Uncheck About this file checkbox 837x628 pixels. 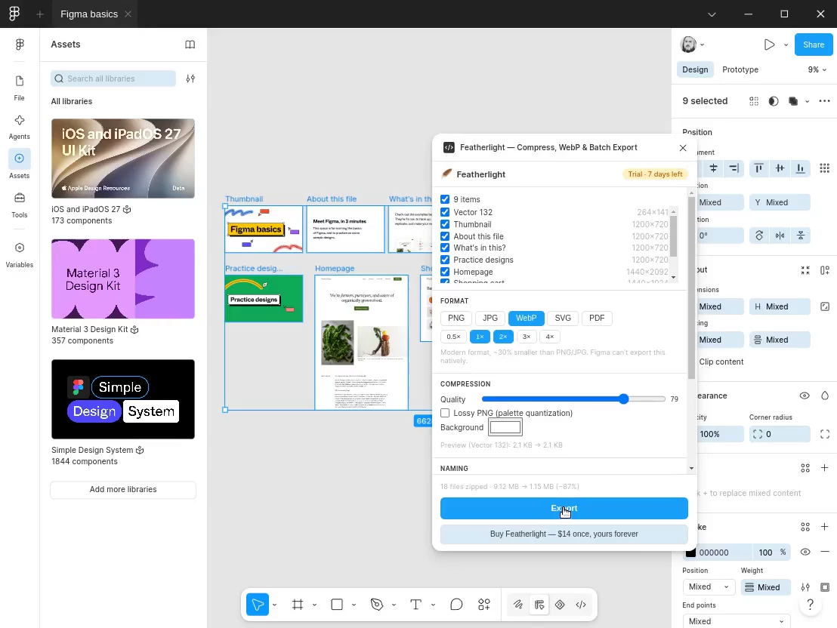click(445, 236)
